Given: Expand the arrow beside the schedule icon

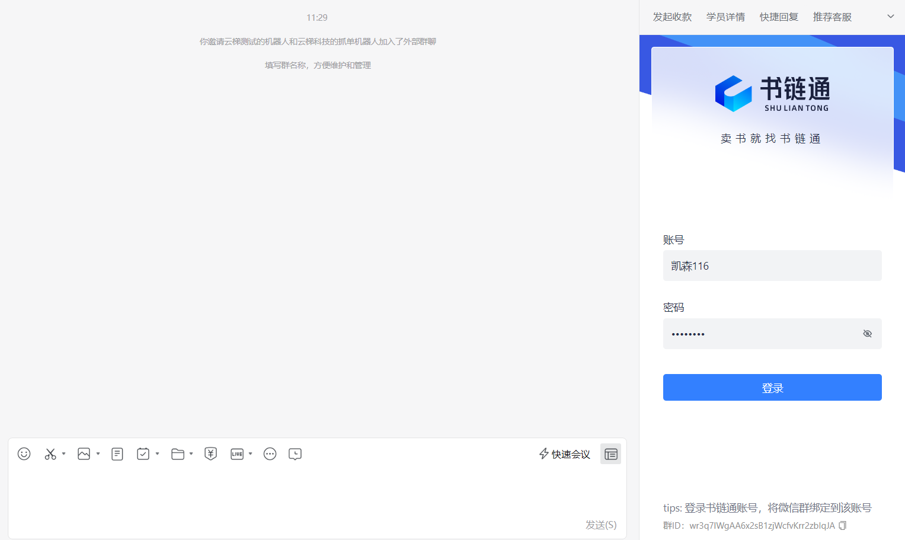Looking at the screenshot, I should (157, 454).
